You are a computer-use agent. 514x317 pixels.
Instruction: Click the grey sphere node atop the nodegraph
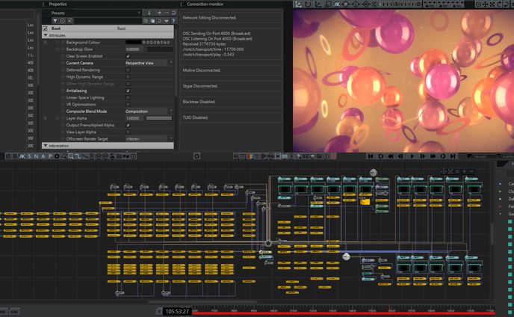(x=373, y=172)
